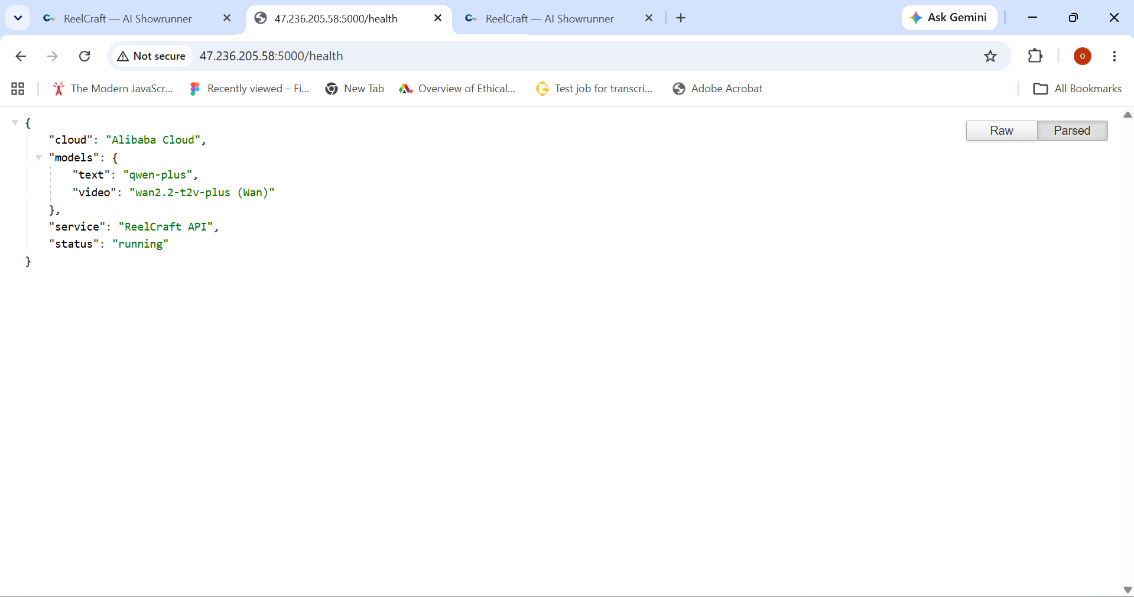Image resolution: width=1134 pixels, height=597 pixels.
Task: Reload the health page
Action: tap(85, 56)
